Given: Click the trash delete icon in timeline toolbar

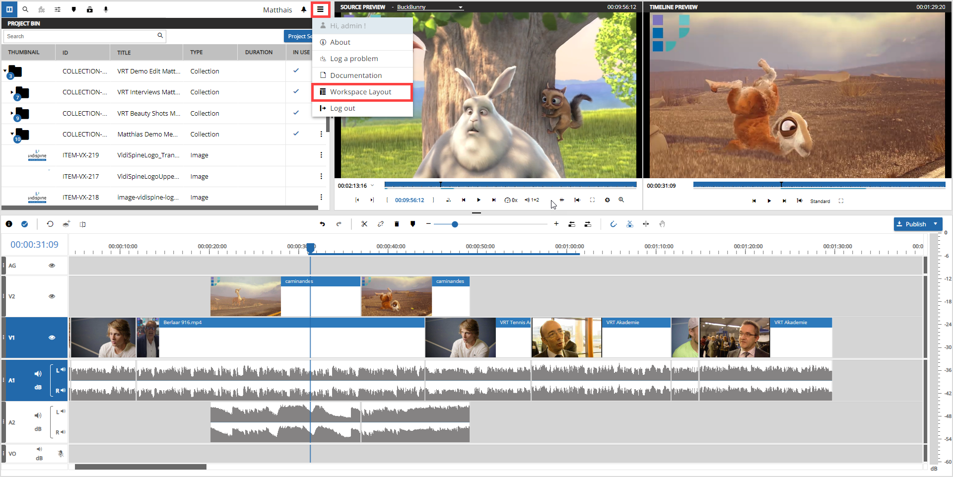Looking at the screenshot, I should [x=397, y=224].
